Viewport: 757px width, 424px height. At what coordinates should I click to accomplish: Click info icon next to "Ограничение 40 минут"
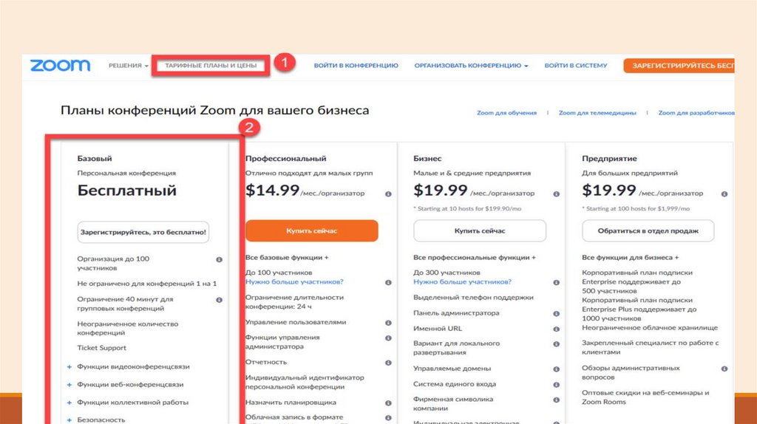[x=219, y=300]
